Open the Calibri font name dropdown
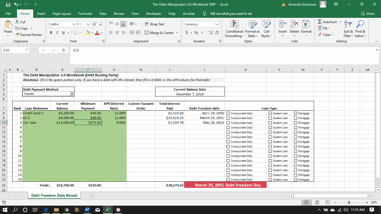Viewport: 381px width, 214px height. click(74, 24)
